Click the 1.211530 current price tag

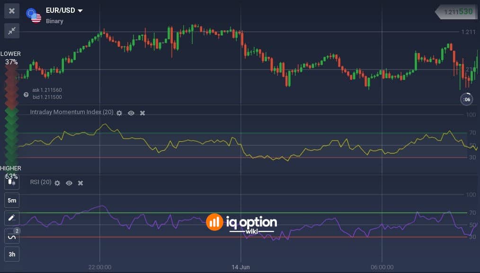click(x=456, y=12)
